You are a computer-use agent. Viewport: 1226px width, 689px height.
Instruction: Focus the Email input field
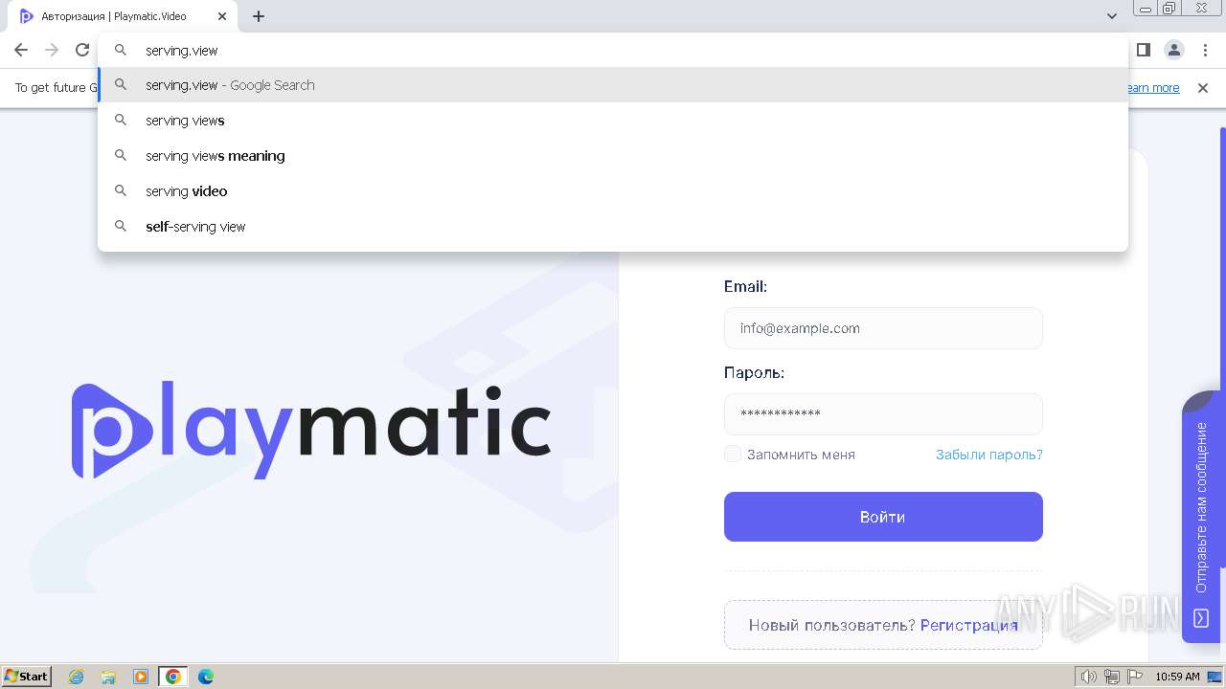pos(883,328)
